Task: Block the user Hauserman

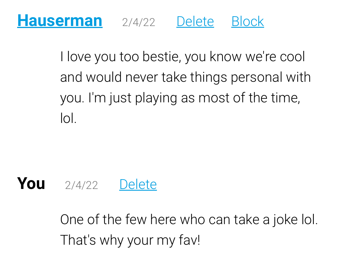Action: [248, 21]
